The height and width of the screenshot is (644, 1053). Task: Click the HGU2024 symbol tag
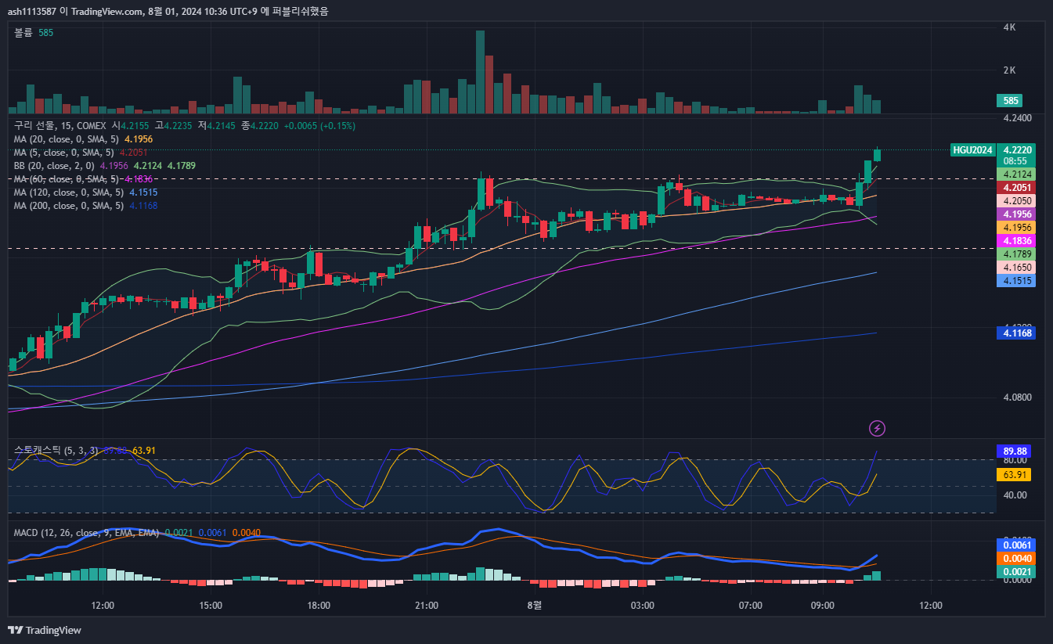972,149
